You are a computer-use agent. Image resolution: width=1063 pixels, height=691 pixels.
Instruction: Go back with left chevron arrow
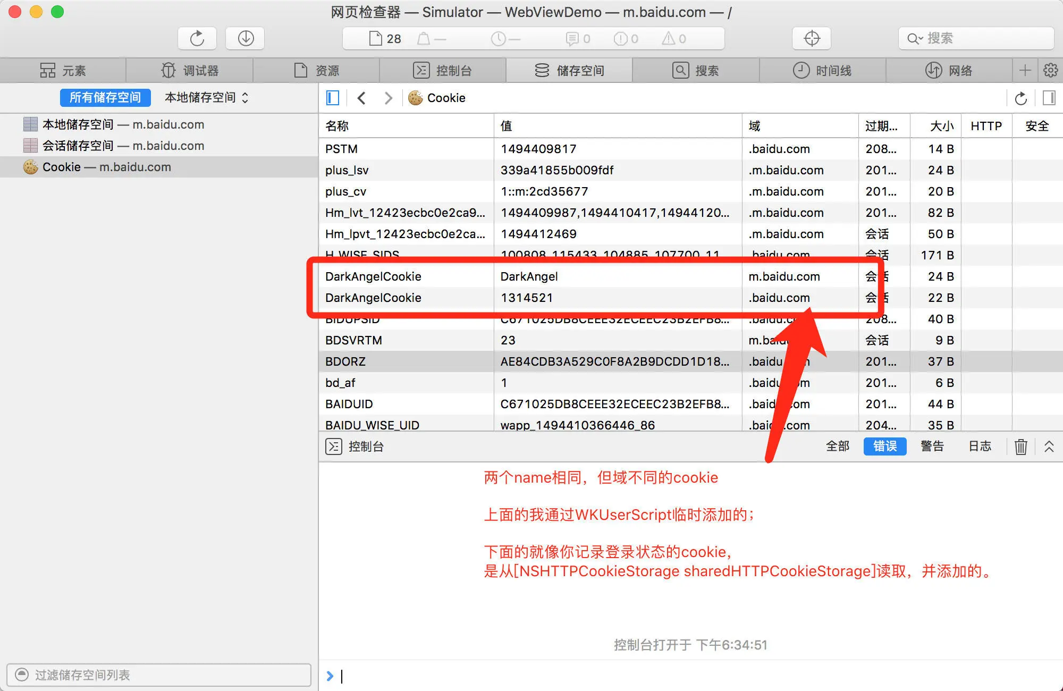tap(362, 98)
